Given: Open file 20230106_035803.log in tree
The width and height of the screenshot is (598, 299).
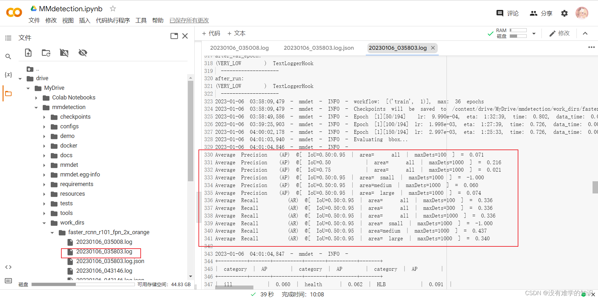Looking at the screenshot, I should pyautogui.click(x=104, y=252).
